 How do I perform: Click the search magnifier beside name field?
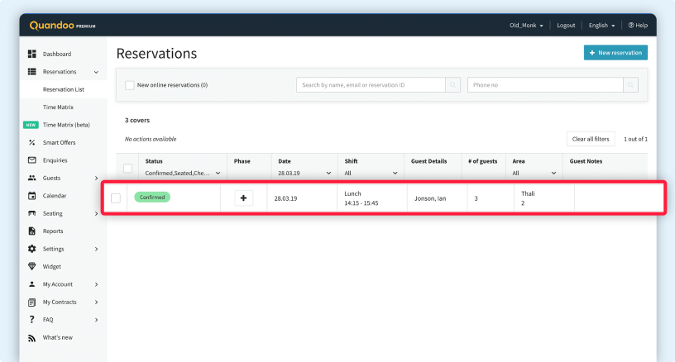452,85
